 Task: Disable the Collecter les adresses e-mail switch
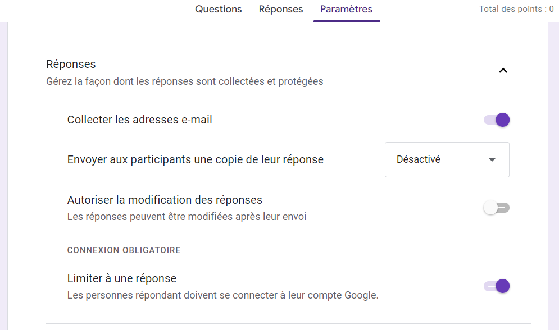[x=497, y=120]
